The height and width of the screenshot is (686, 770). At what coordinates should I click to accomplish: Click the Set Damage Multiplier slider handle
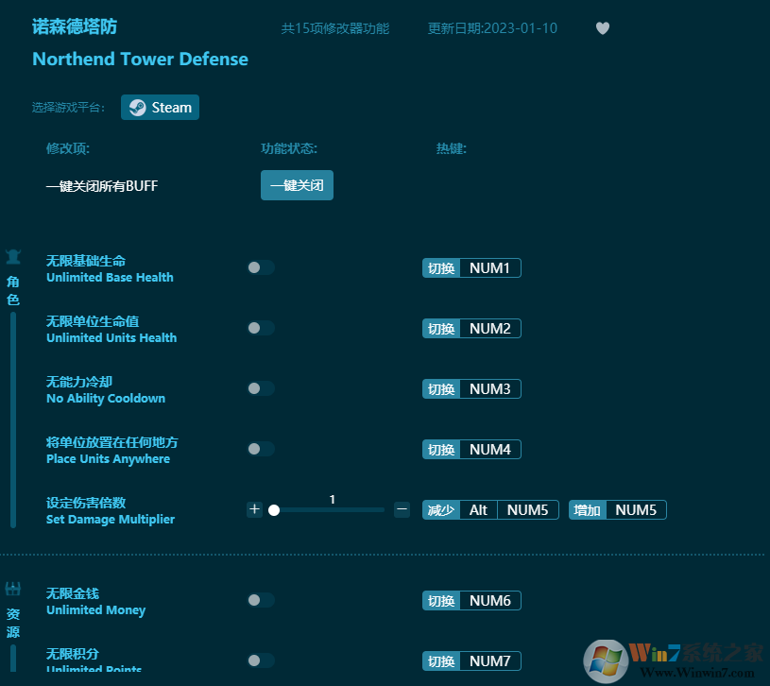[x=274, y=510]
